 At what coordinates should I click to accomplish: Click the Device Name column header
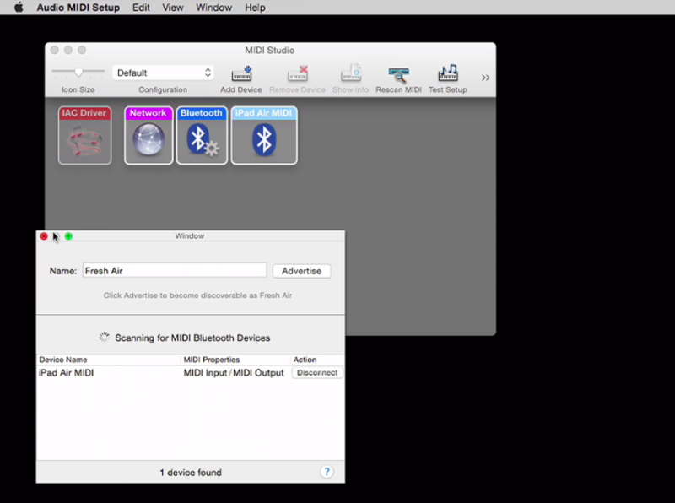click(63, 360)
